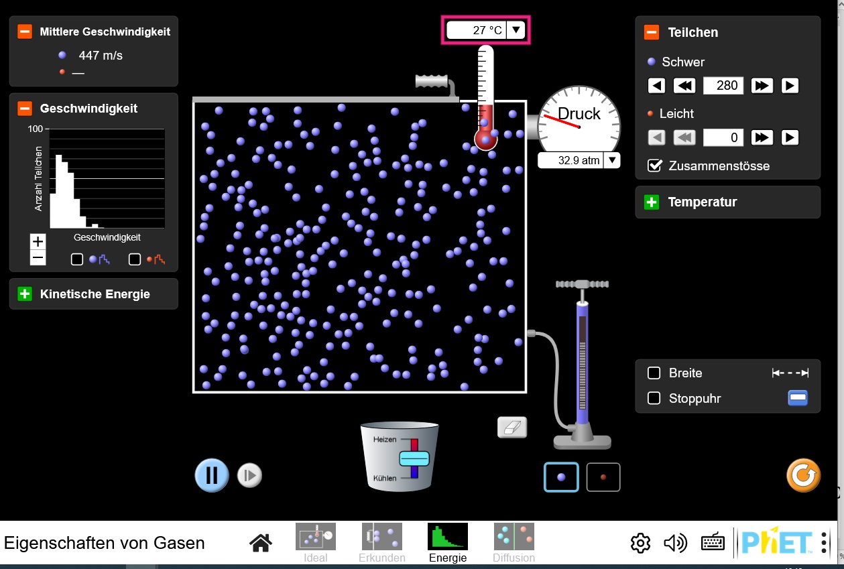The width and height of the screenshot is (844, 569).
Task: Reset the whole simulation with the orange button
Action: coord(803,475)
